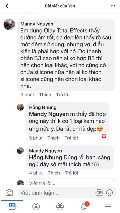Open the notifications bell with badge

85,206
